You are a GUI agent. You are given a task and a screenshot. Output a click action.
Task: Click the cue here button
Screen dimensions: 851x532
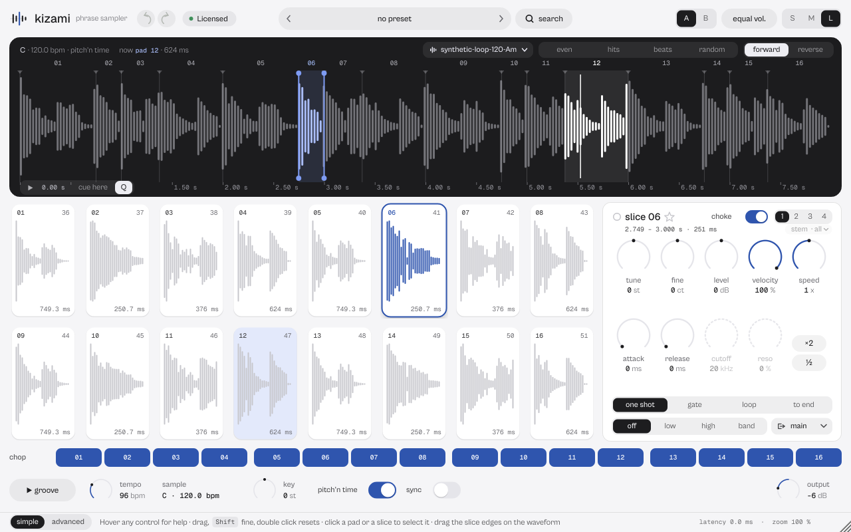pos(93,188)
